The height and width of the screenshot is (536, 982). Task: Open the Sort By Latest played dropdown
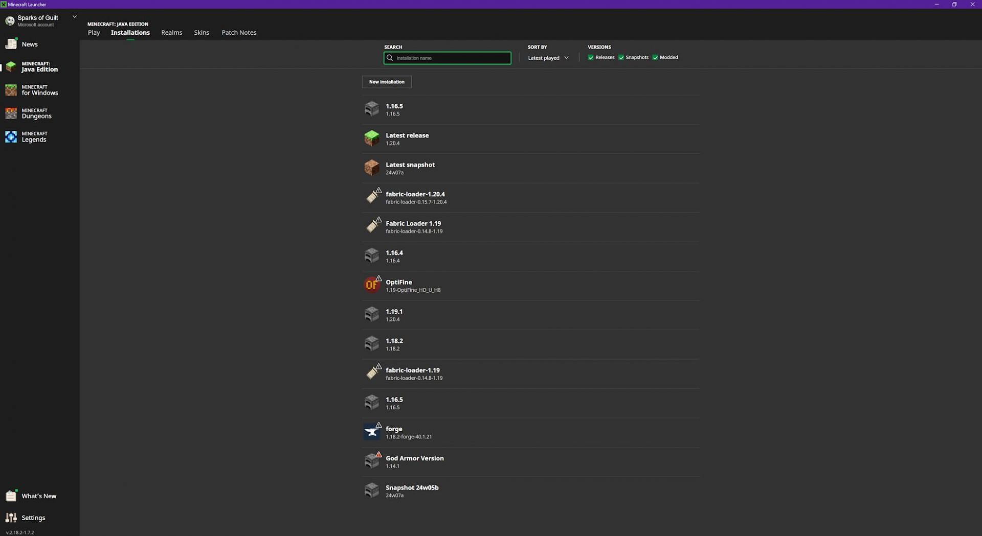point(548,58)
